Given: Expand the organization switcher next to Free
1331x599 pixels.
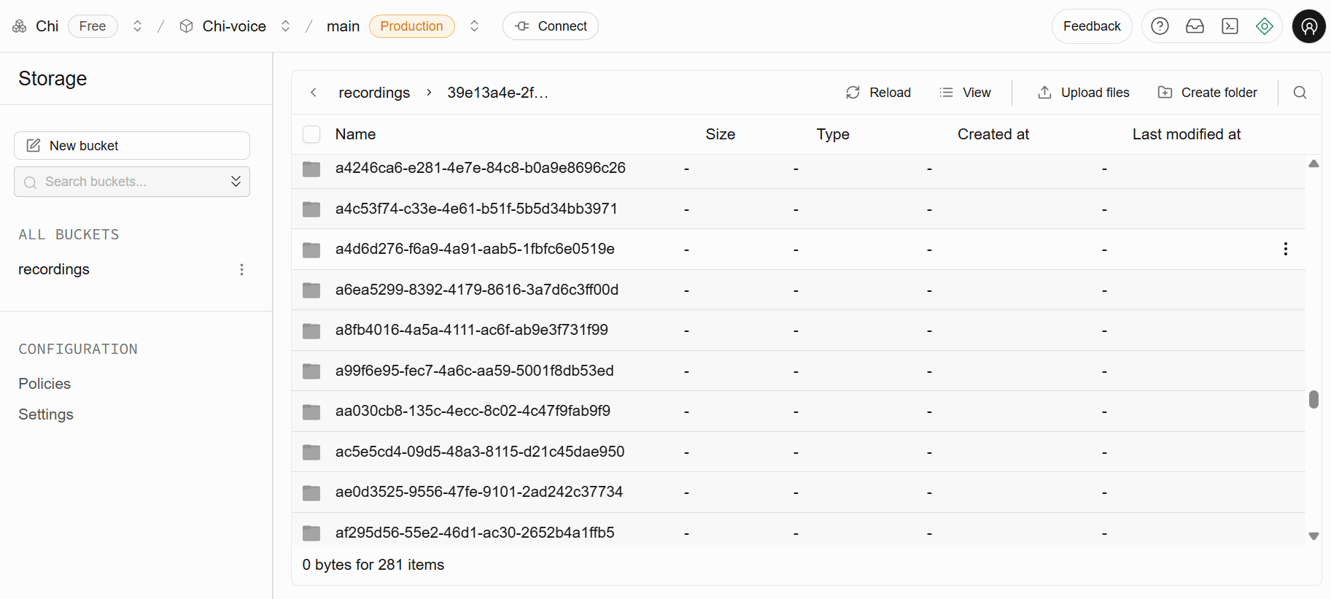Looking at the screenshot, I should [137, 26].
